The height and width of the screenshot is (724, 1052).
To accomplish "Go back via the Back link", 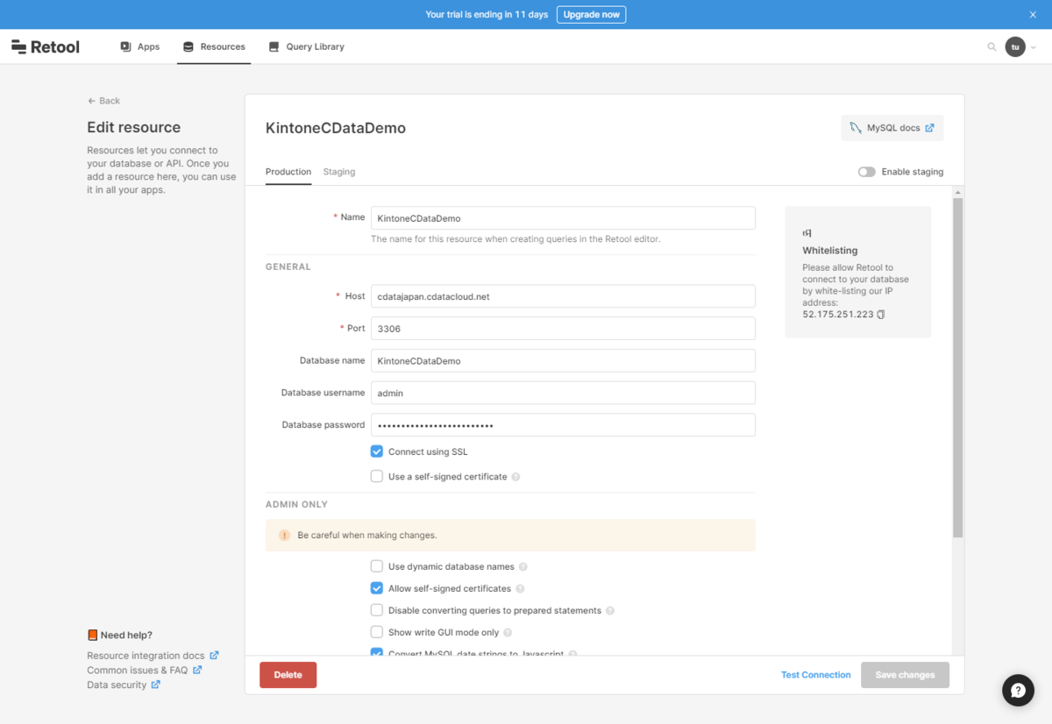I will pos(103,101).
